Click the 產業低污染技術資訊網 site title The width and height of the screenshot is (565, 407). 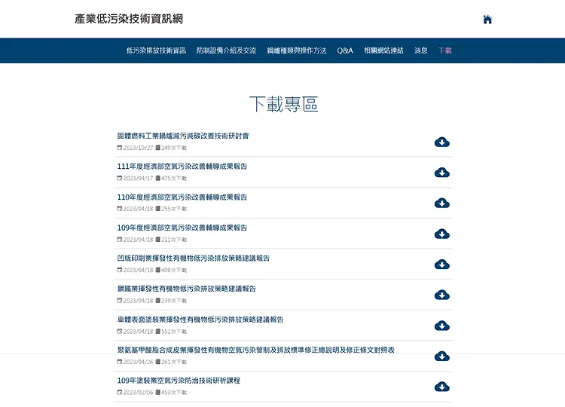click(x=129, y=19)
